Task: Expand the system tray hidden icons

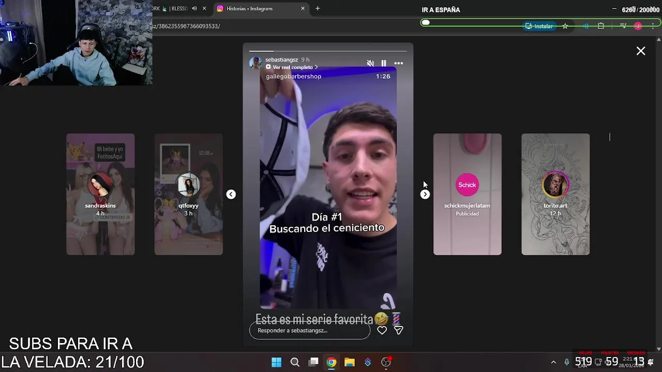Action: click(x=553, y=362)
